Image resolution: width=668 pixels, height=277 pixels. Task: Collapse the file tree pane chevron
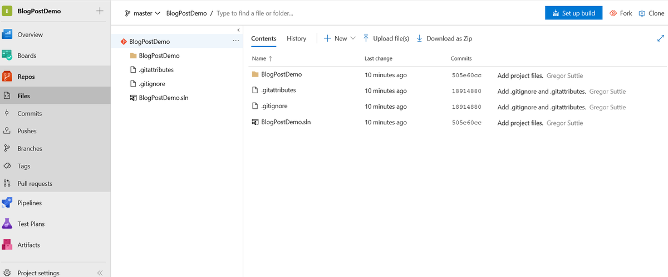click(238, 29)
